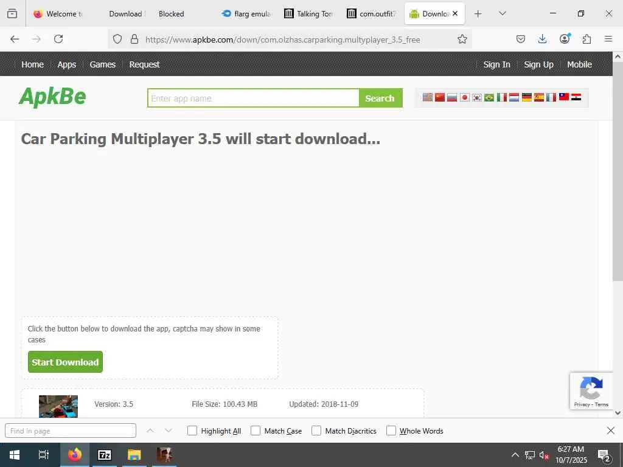The width and height of the screenshot is (623, 467).
Task: Choose the France flag language
Action: (x=551, y=97)
